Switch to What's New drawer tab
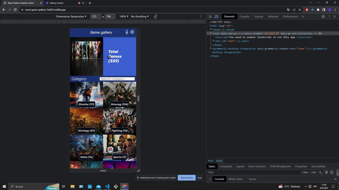 (235, 179)
